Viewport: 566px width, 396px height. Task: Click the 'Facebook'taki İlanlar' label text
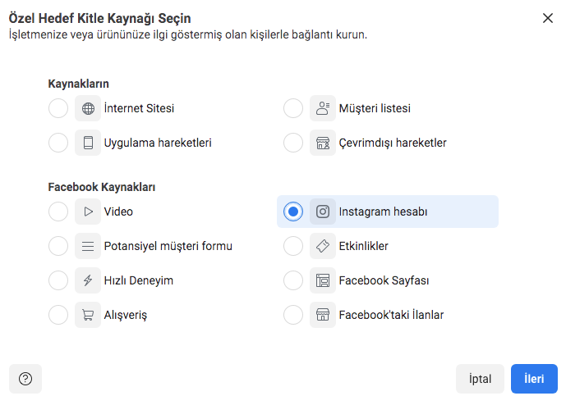tap(391, 315)
